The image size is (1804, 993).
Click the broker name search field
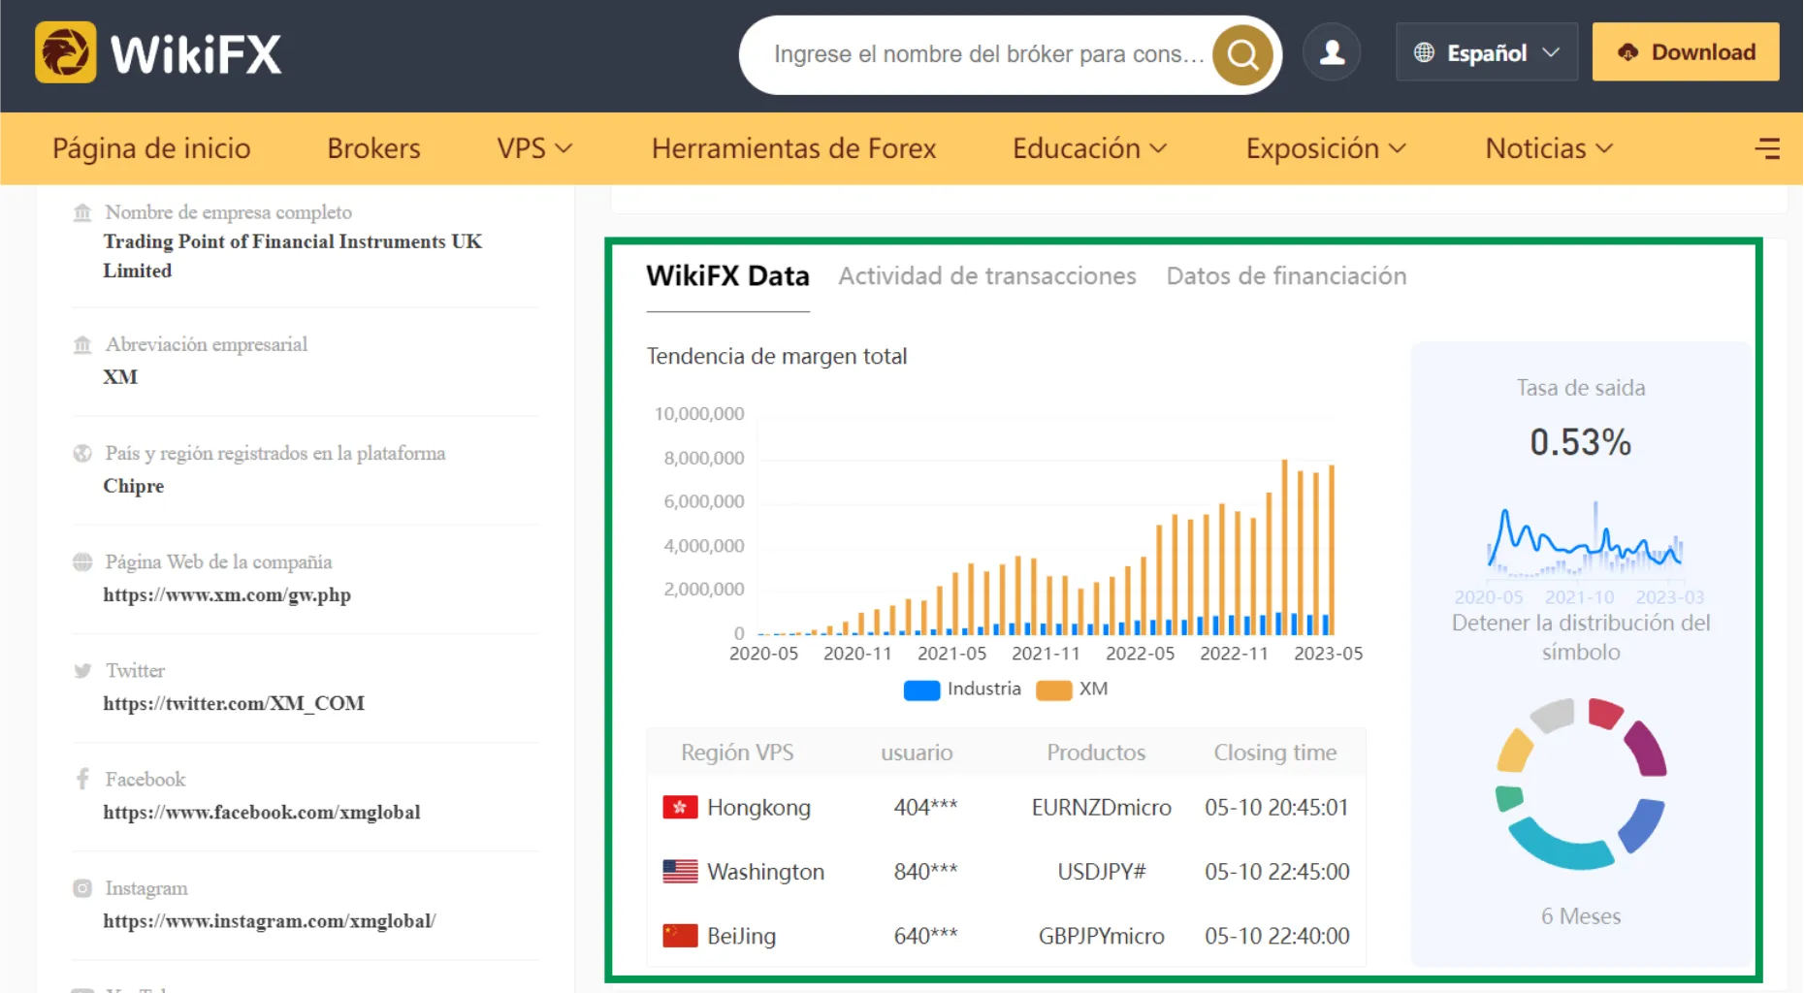pyautogui.click(x=989, y=54)
